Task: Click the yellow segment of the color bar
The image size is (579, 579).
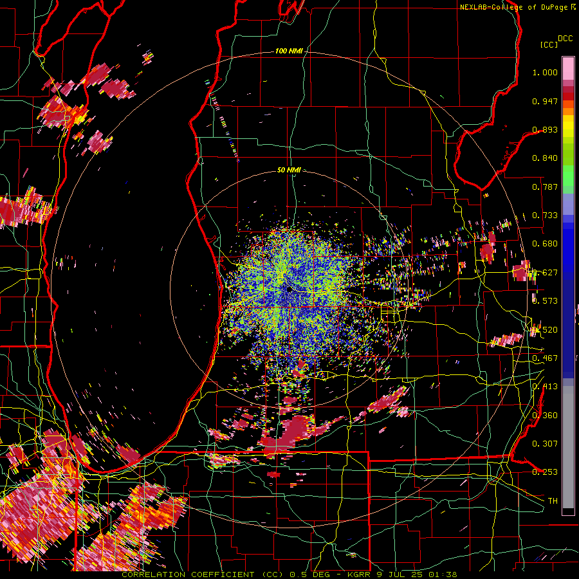Action: click(x=568, y=125)
